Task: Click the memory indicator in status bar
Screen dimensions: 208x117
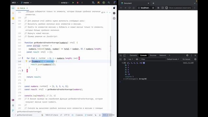Action: click(x=109, y=115)
